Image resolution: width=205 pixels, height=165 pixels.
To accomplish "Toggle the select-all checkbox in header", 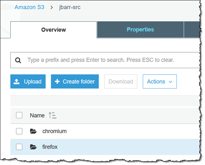I will (x=19, y=115).
